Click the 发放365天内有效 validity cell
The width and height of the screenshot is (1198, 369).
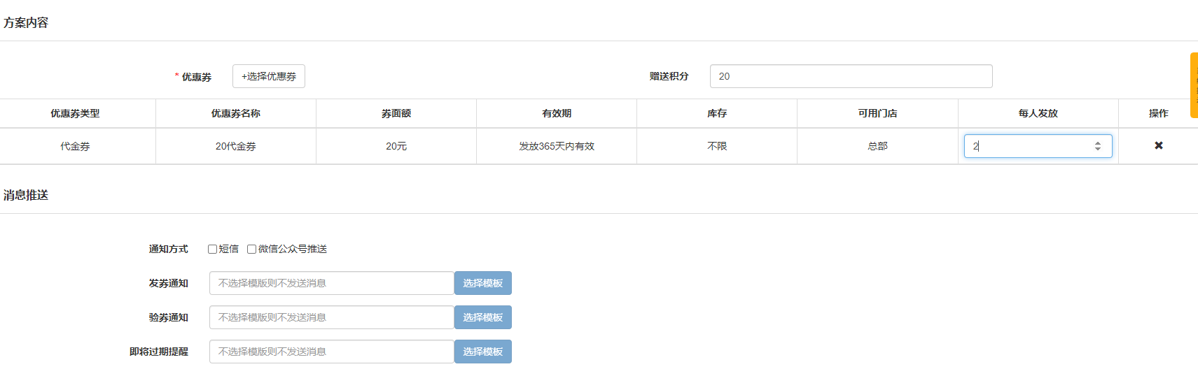click(x=556, y=146)
